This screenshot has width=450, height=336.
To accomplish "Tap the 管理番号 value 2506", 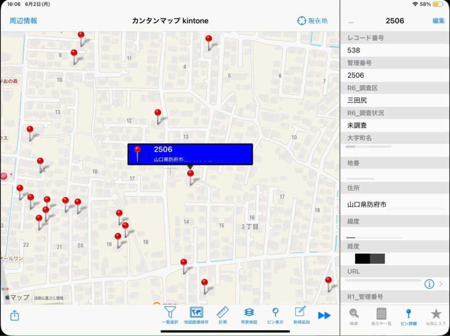I will pos(356,75).
